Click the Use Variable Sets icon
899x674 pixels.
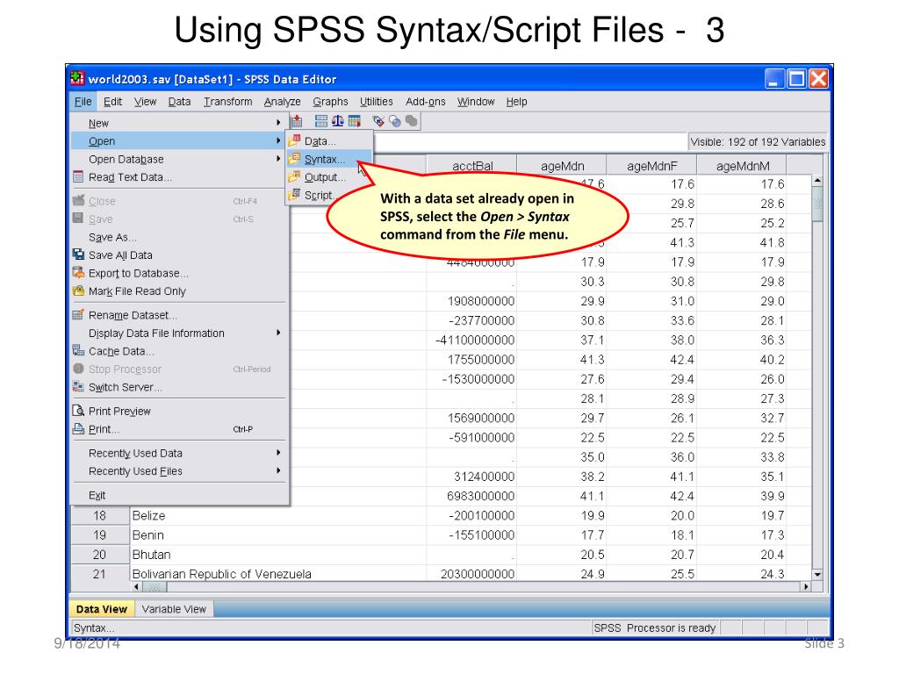[394, 121]
